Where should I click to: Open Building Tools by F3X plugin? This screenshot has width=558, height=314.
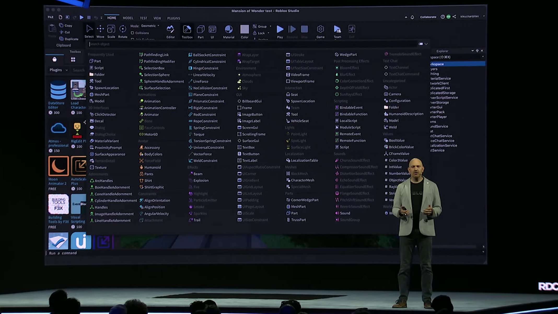59,211
